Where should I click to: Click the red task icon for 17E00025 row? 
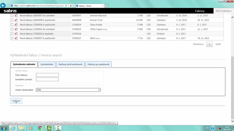[16, 29]
